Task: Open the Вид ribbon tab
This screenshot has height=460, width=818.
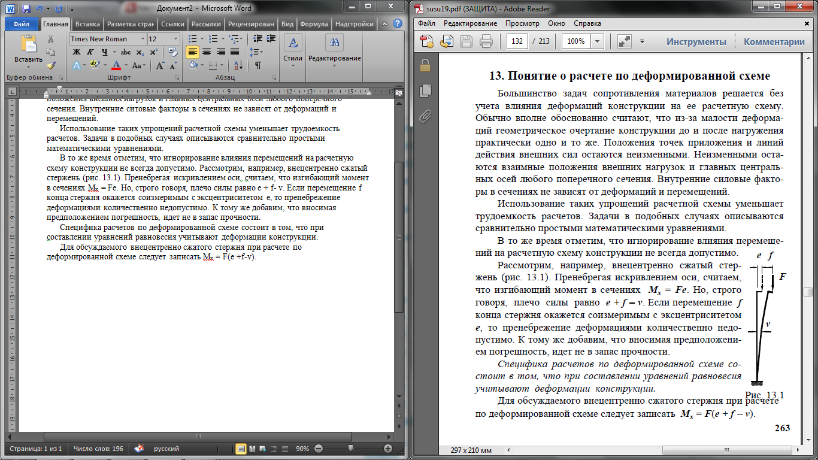Action: (287, 24)
